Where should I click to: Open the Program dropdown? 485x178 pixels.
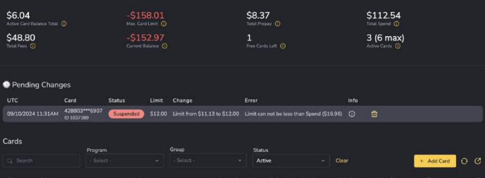(x=125, y=161)
